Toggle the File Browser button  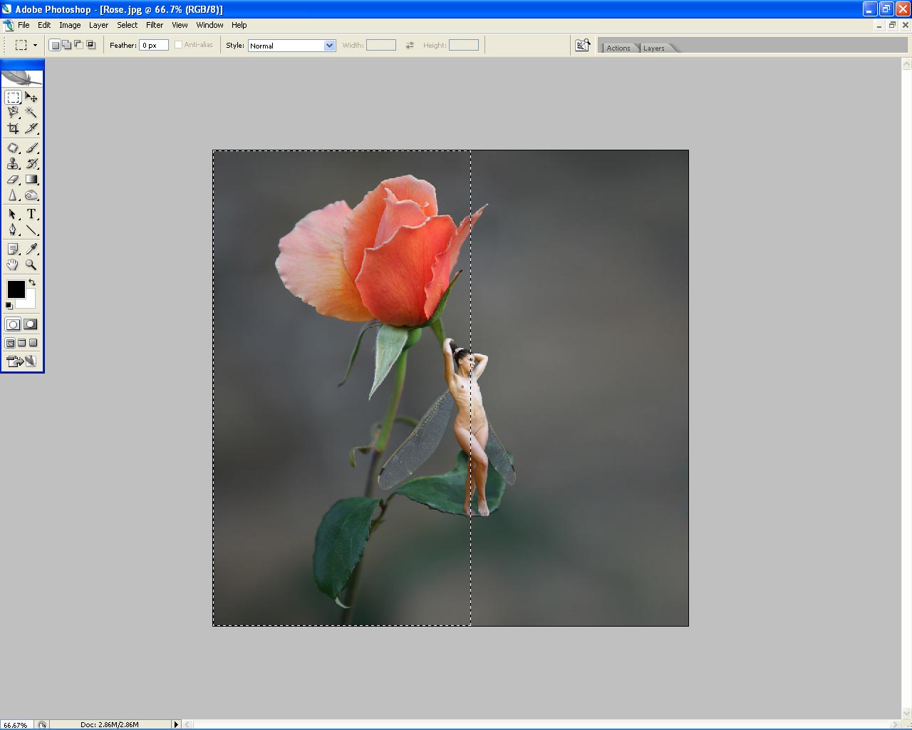[583, 45]
